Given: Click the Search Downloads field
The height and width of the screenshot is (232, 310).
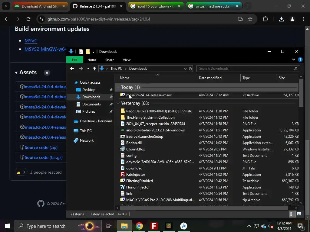Looking at the screenshot, I should click(x=248, y=69).
